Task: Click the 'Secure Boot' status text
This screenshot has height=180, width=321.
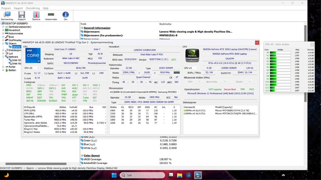Action: [230, 89]
